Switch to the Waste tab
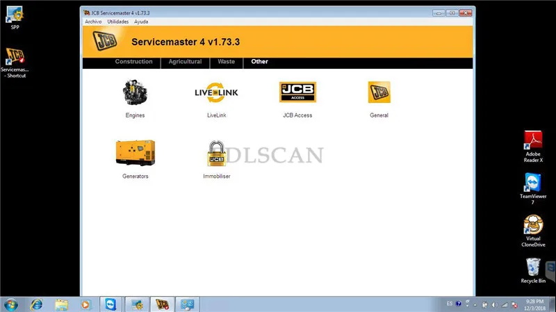Viewport: 556px width, 312px height. pyautogui.click(x=227, y=62)
